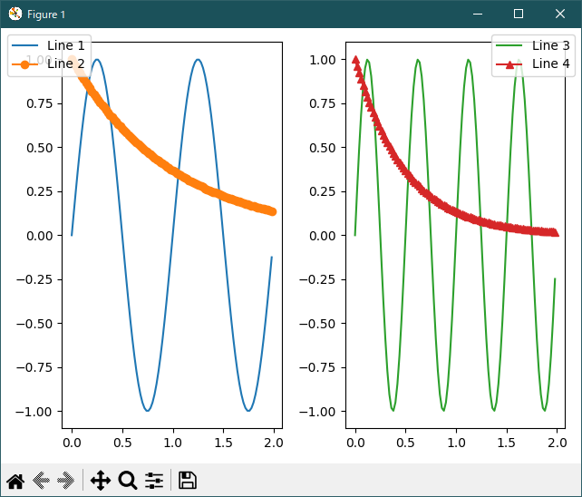Reset view with the Home icon
582x497 pixels.
pyautogui.click(x=15, y=481)
